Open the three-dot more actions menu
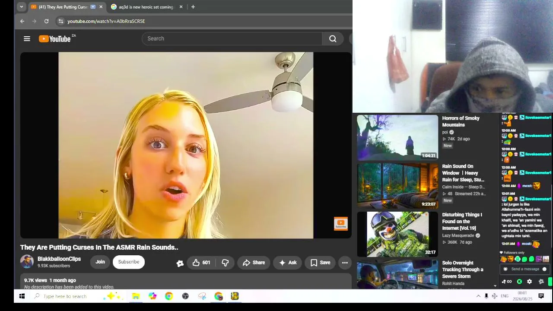Image resolution: width=553 pixels, height=311 pixels. pyautogui.click(x=345, y=263)
